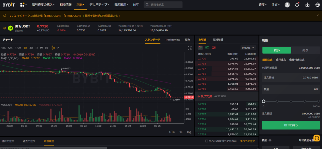Click the leverage token announcement text
Image resolution: width=322 pixels, height=149 pixels.
click(x=65, y=16)
